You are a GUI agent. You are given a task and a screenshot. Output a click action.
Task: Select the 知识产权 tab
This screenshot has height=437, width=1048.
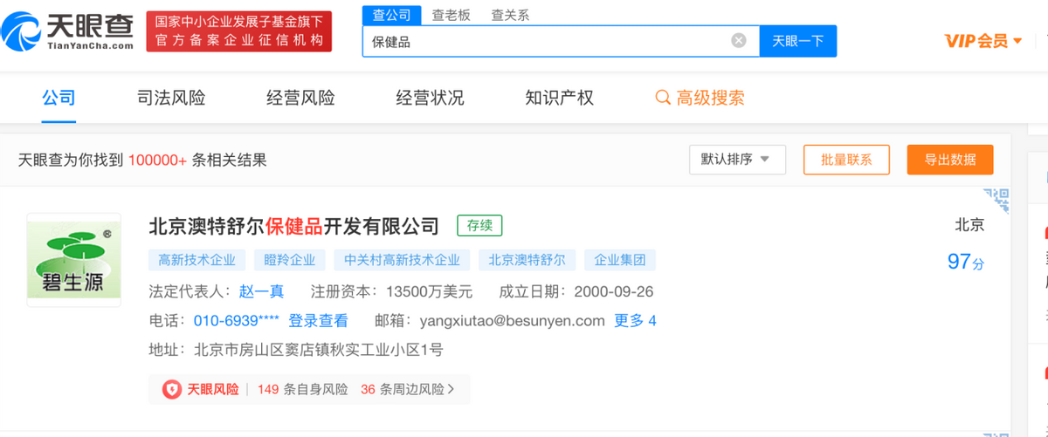pyautogui.click(x=559, y=98)
